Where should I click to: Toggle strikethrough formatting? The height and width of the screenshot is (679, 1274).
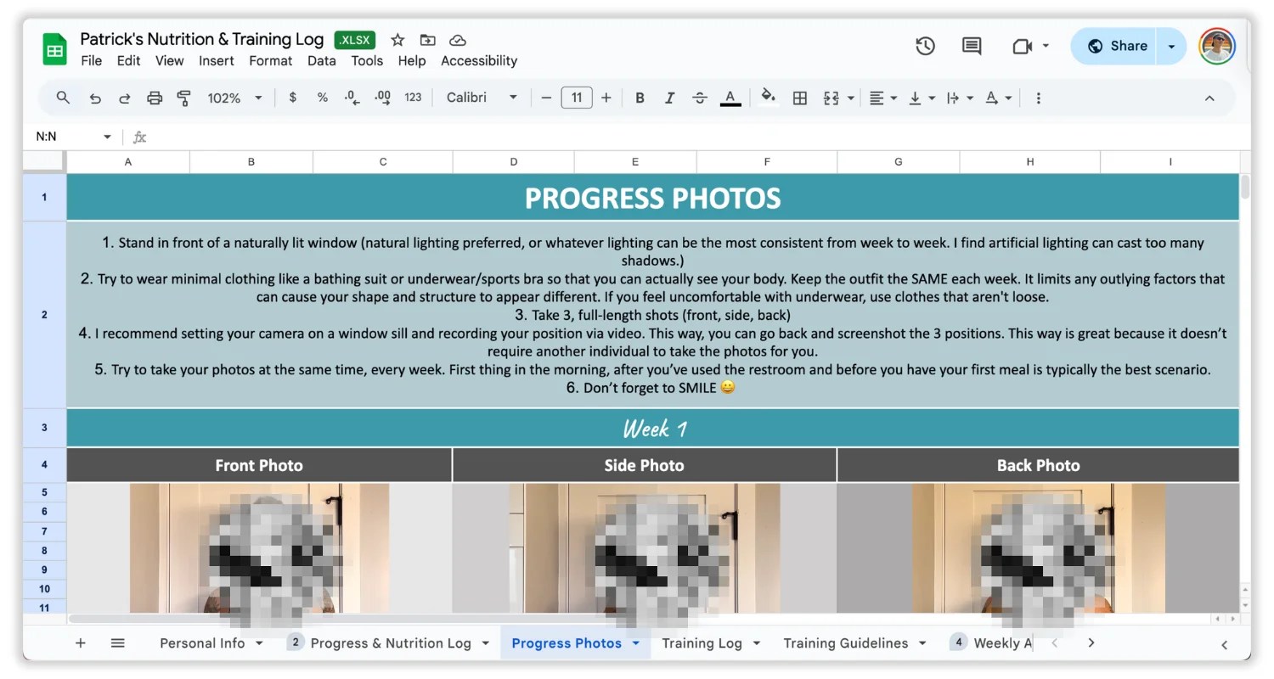[700, 98]
